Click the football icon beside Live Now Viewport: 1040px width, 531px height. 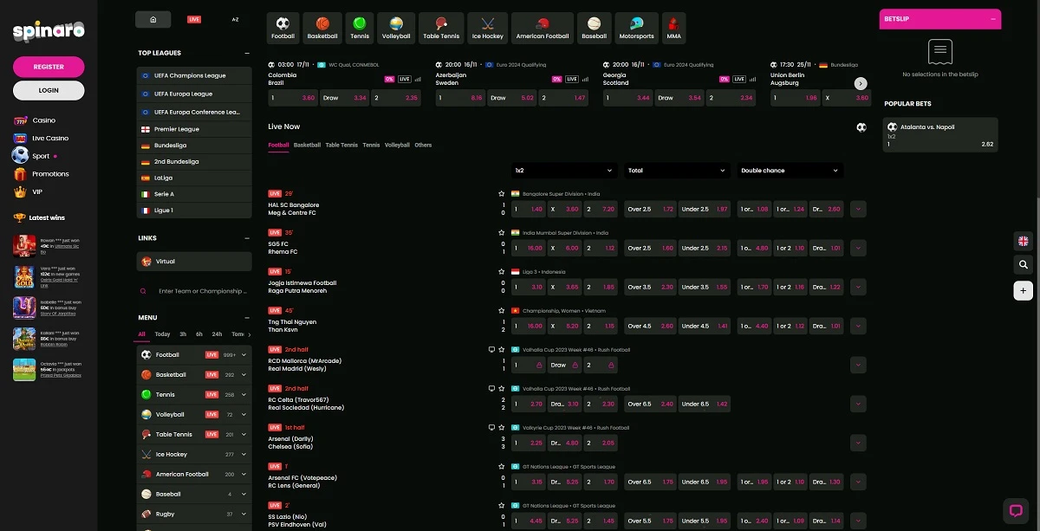coord(861,126)
